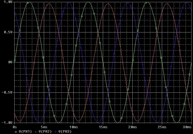Viewport: 193px width, 134px height.
Task: Select the V(PH3) trace legend label
Action: point(65,132)
